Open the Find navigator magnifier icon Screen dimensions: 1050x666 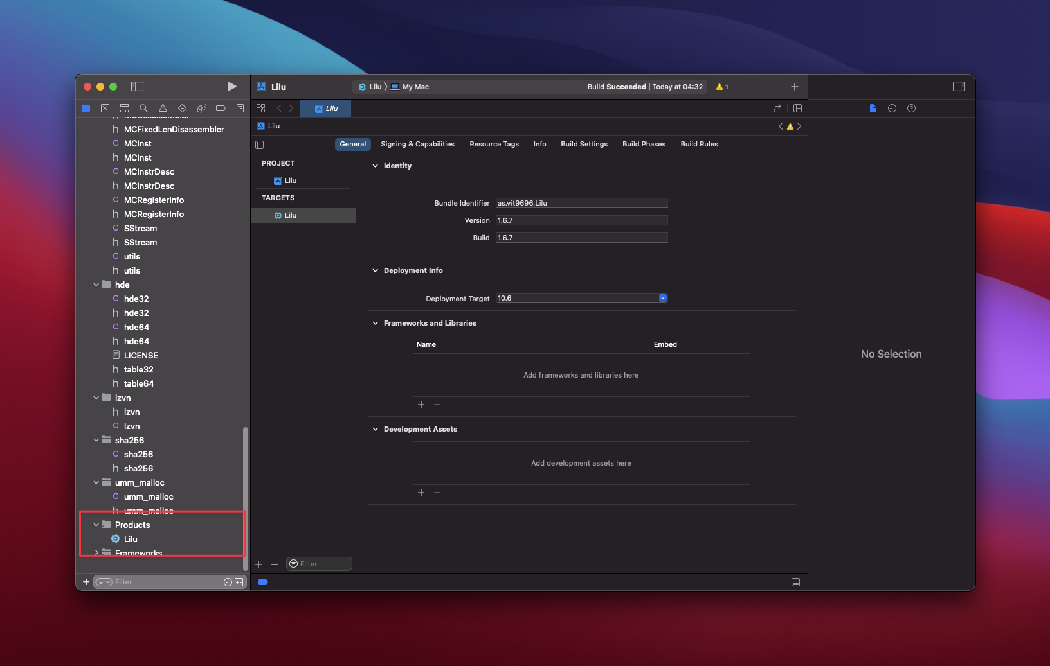click(x=143, y=109)
